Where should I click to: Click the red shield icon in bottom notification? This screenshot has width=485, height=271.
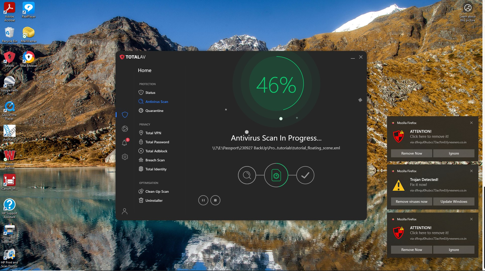(399, 233)
